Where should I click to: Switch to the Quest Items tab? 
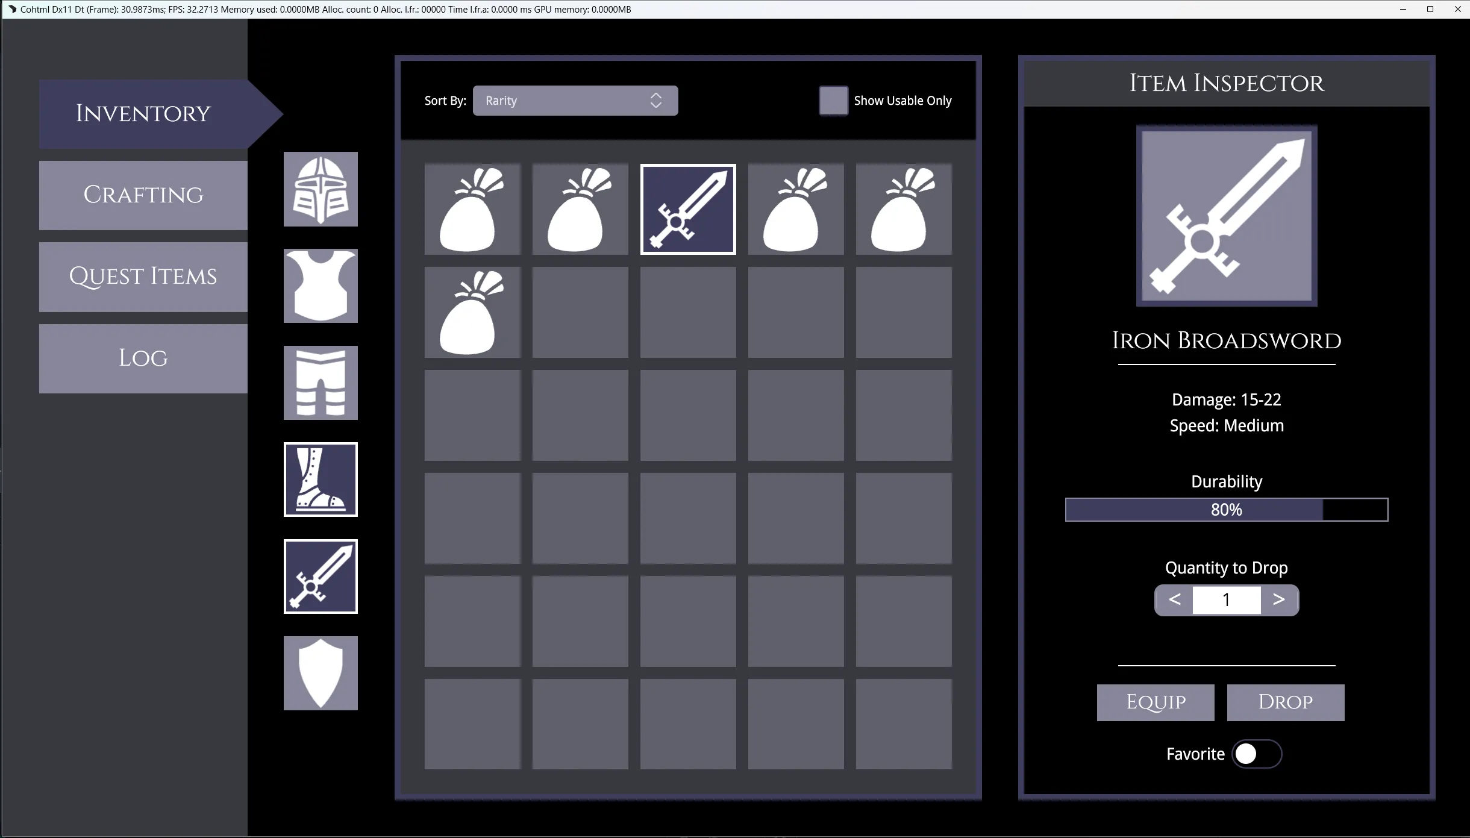(x=143, y=277)
